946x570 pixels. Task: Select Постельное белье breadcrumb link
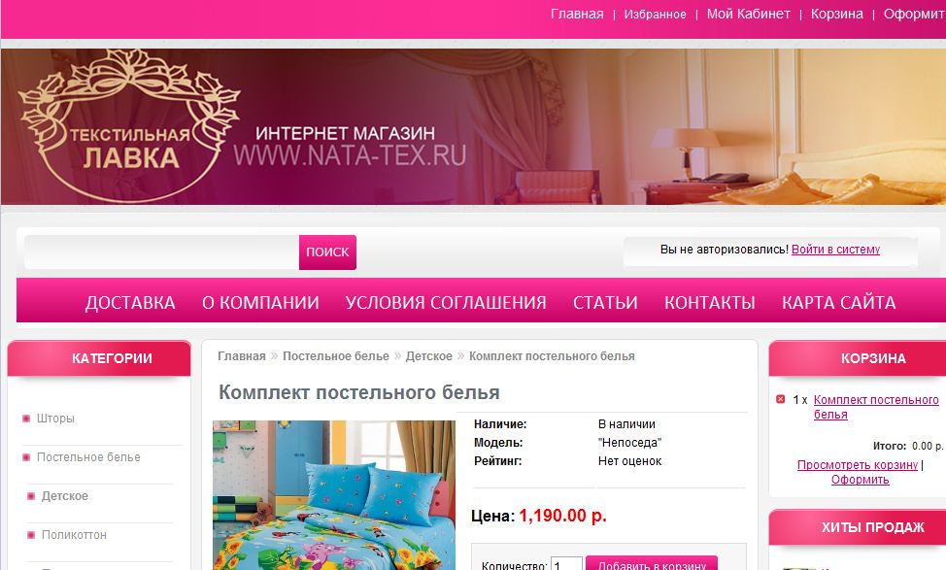336,356
